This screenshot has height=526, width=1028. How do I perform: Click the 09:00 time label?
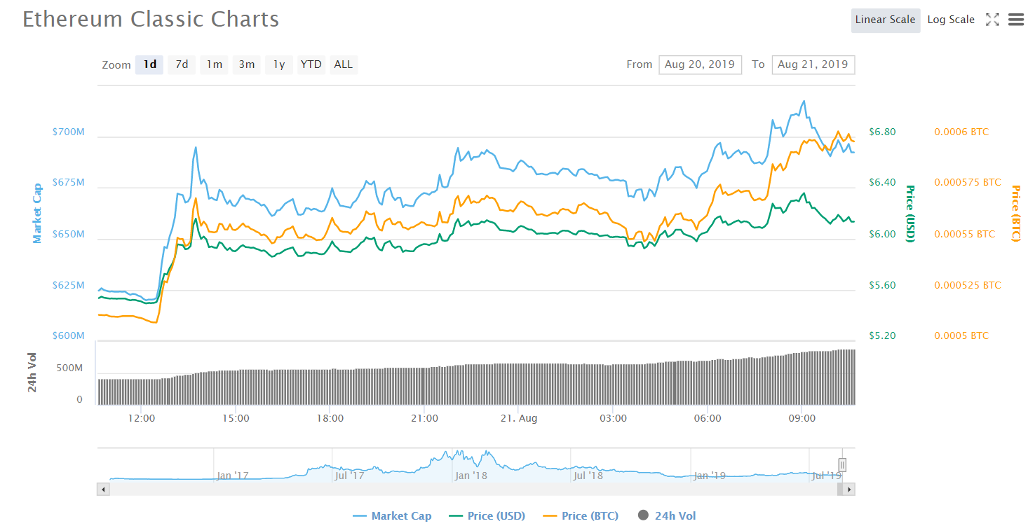coord(802,418)
